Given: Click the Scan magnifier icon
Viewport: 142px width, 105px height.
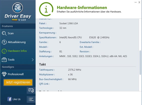Looking at the screenshot, I should pos(4,33).
